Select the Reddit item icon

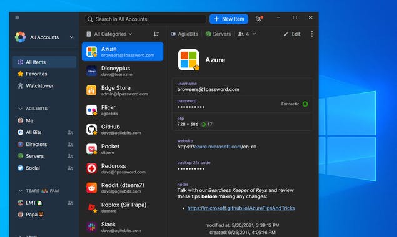coord(91,188)
